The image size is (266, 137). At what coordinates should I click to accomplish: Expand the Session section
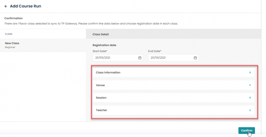pyautogui.click(x=173, y=98)
